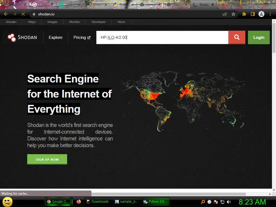Open Shodan top nav item
This screenshot has width=276, height=207.
click(x=11, y=22)
